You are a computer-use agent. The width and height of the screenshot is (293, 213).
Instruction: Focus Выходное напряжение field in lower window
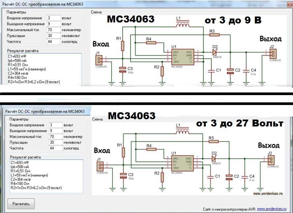point(56,131)
